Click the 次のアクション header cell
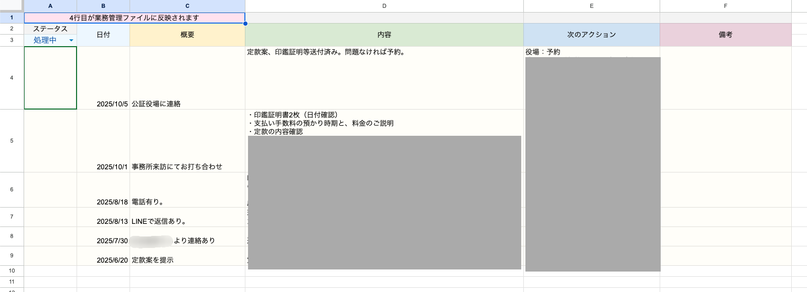The width and height of the screenshot is (807, 292). 591,35
